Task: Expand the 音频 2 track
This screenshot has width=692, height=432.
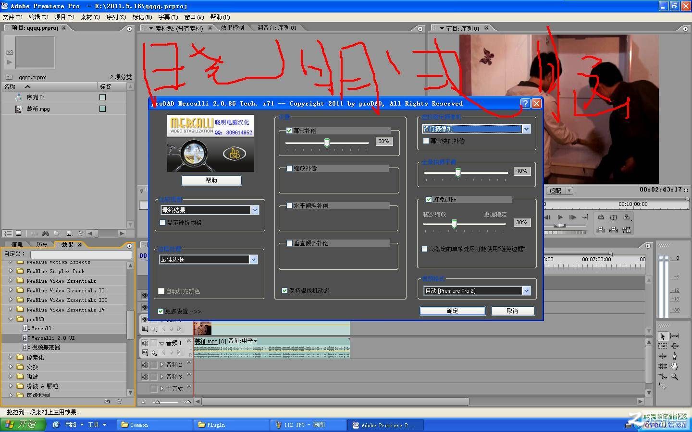Action: pos(162,365)
